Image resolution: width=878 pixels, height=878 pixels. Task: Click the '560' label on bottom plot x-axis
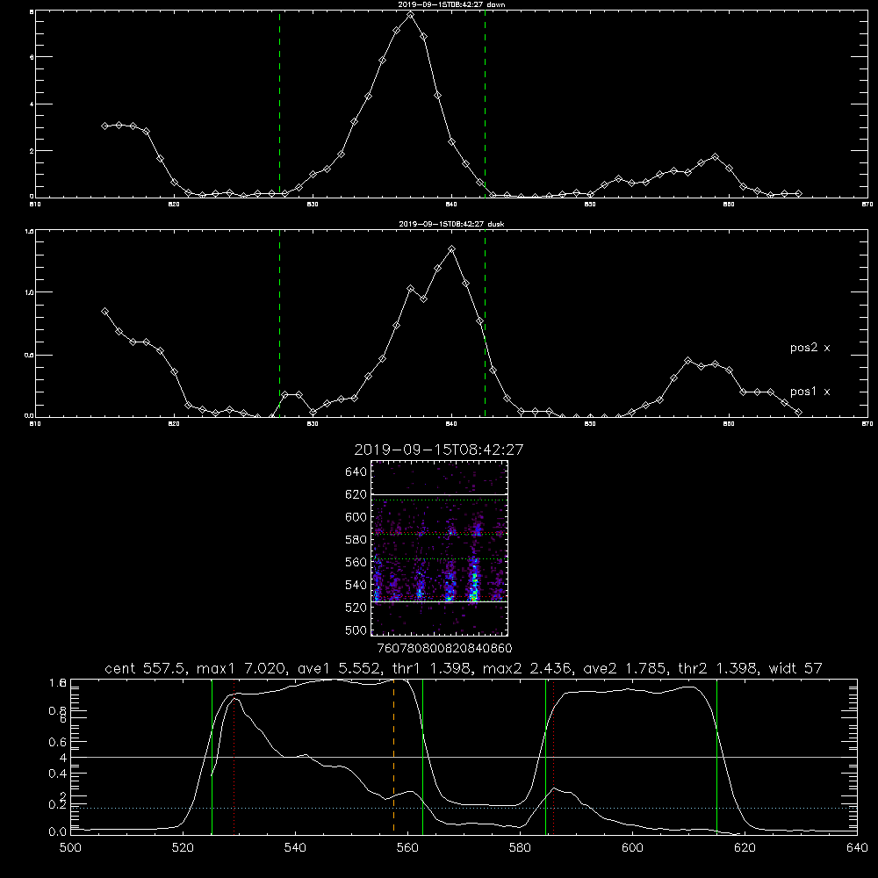click(x=407, y=848)
